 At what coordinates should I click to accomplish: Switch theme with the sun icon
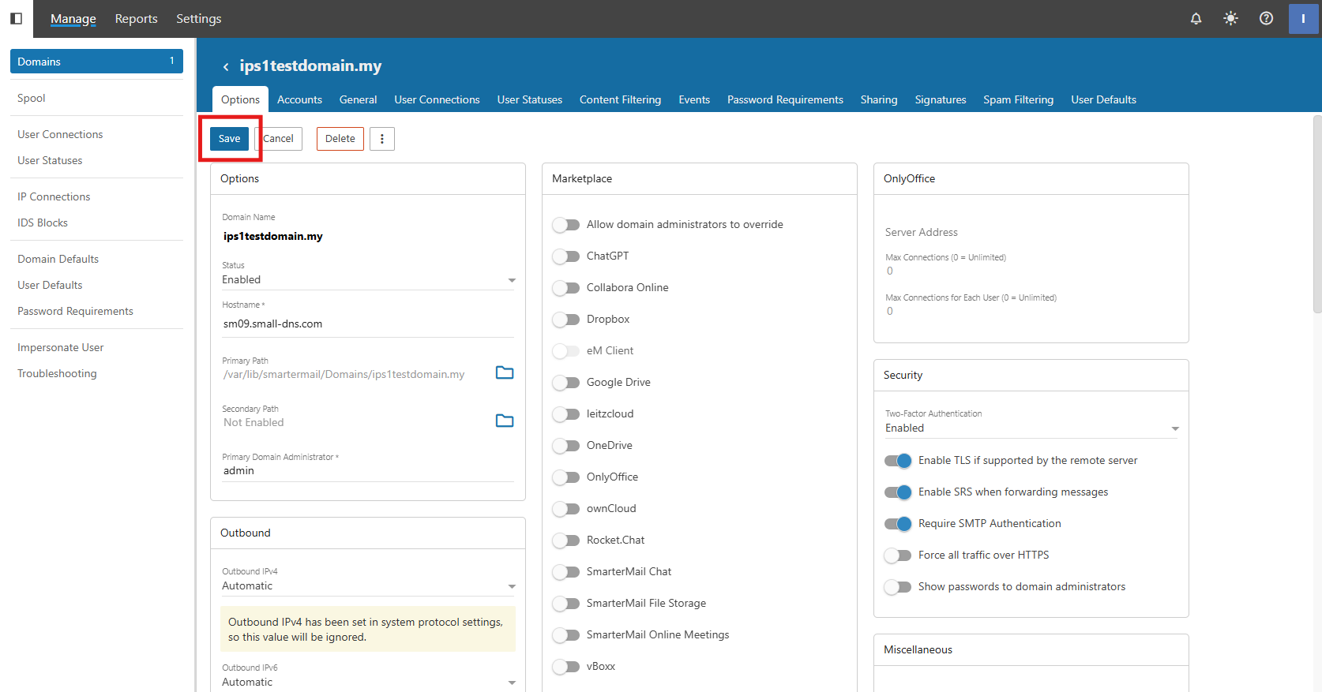(1230, 18)
